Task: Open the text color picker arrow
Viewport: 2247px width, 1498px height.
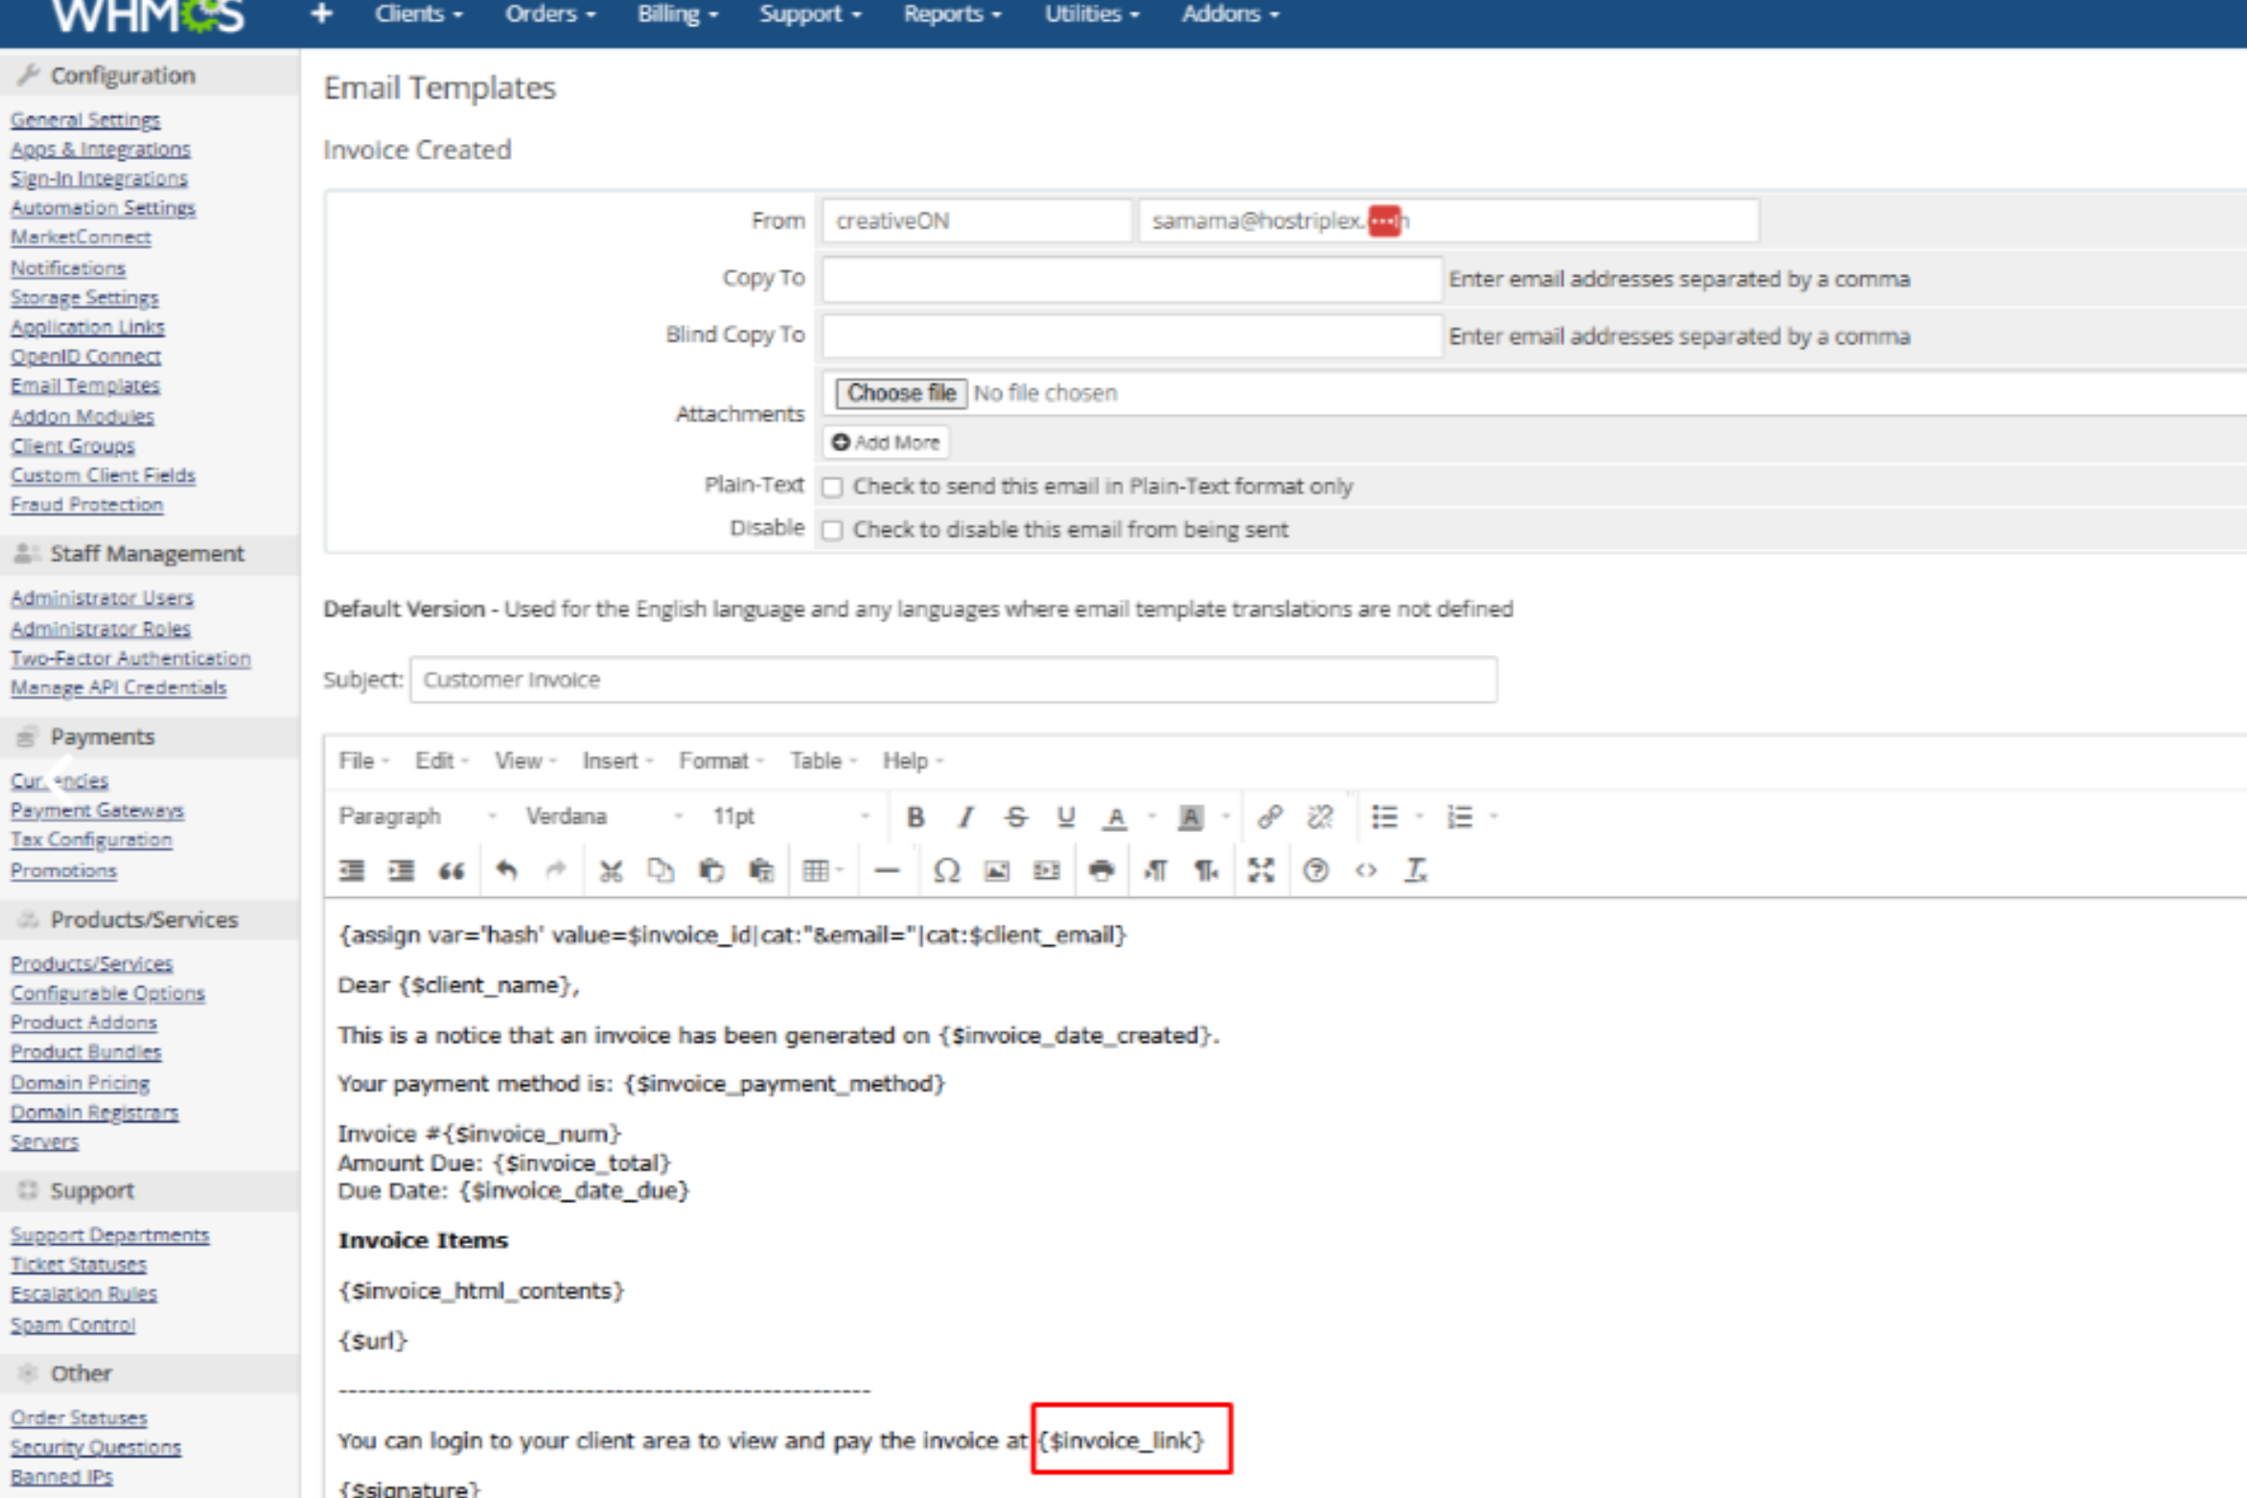Action: (x=1151, y=817)
